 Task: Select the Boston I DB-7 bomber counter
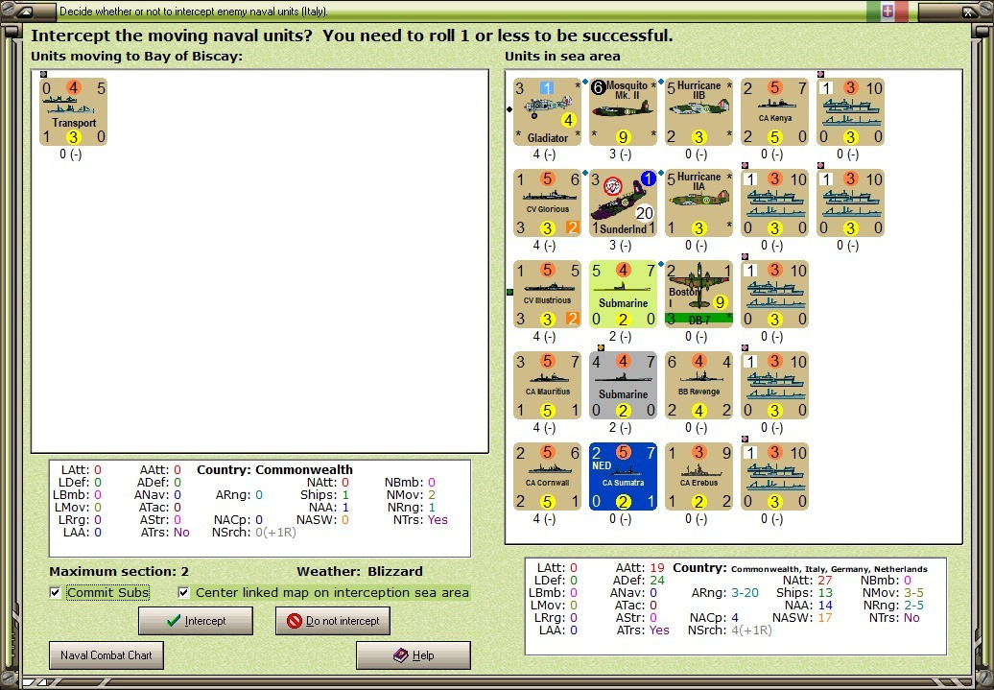tap(699, 295)
